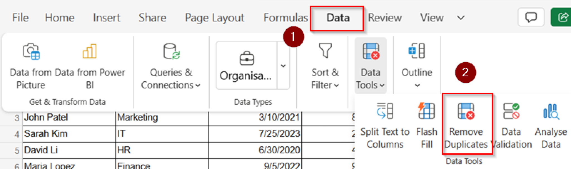Click the Data from Picture icon
This screenshot has width=571, height=169.
[x=31, y=52]
